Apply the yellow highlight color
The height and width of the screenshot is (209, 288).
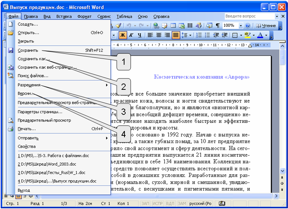click(247, 35)
